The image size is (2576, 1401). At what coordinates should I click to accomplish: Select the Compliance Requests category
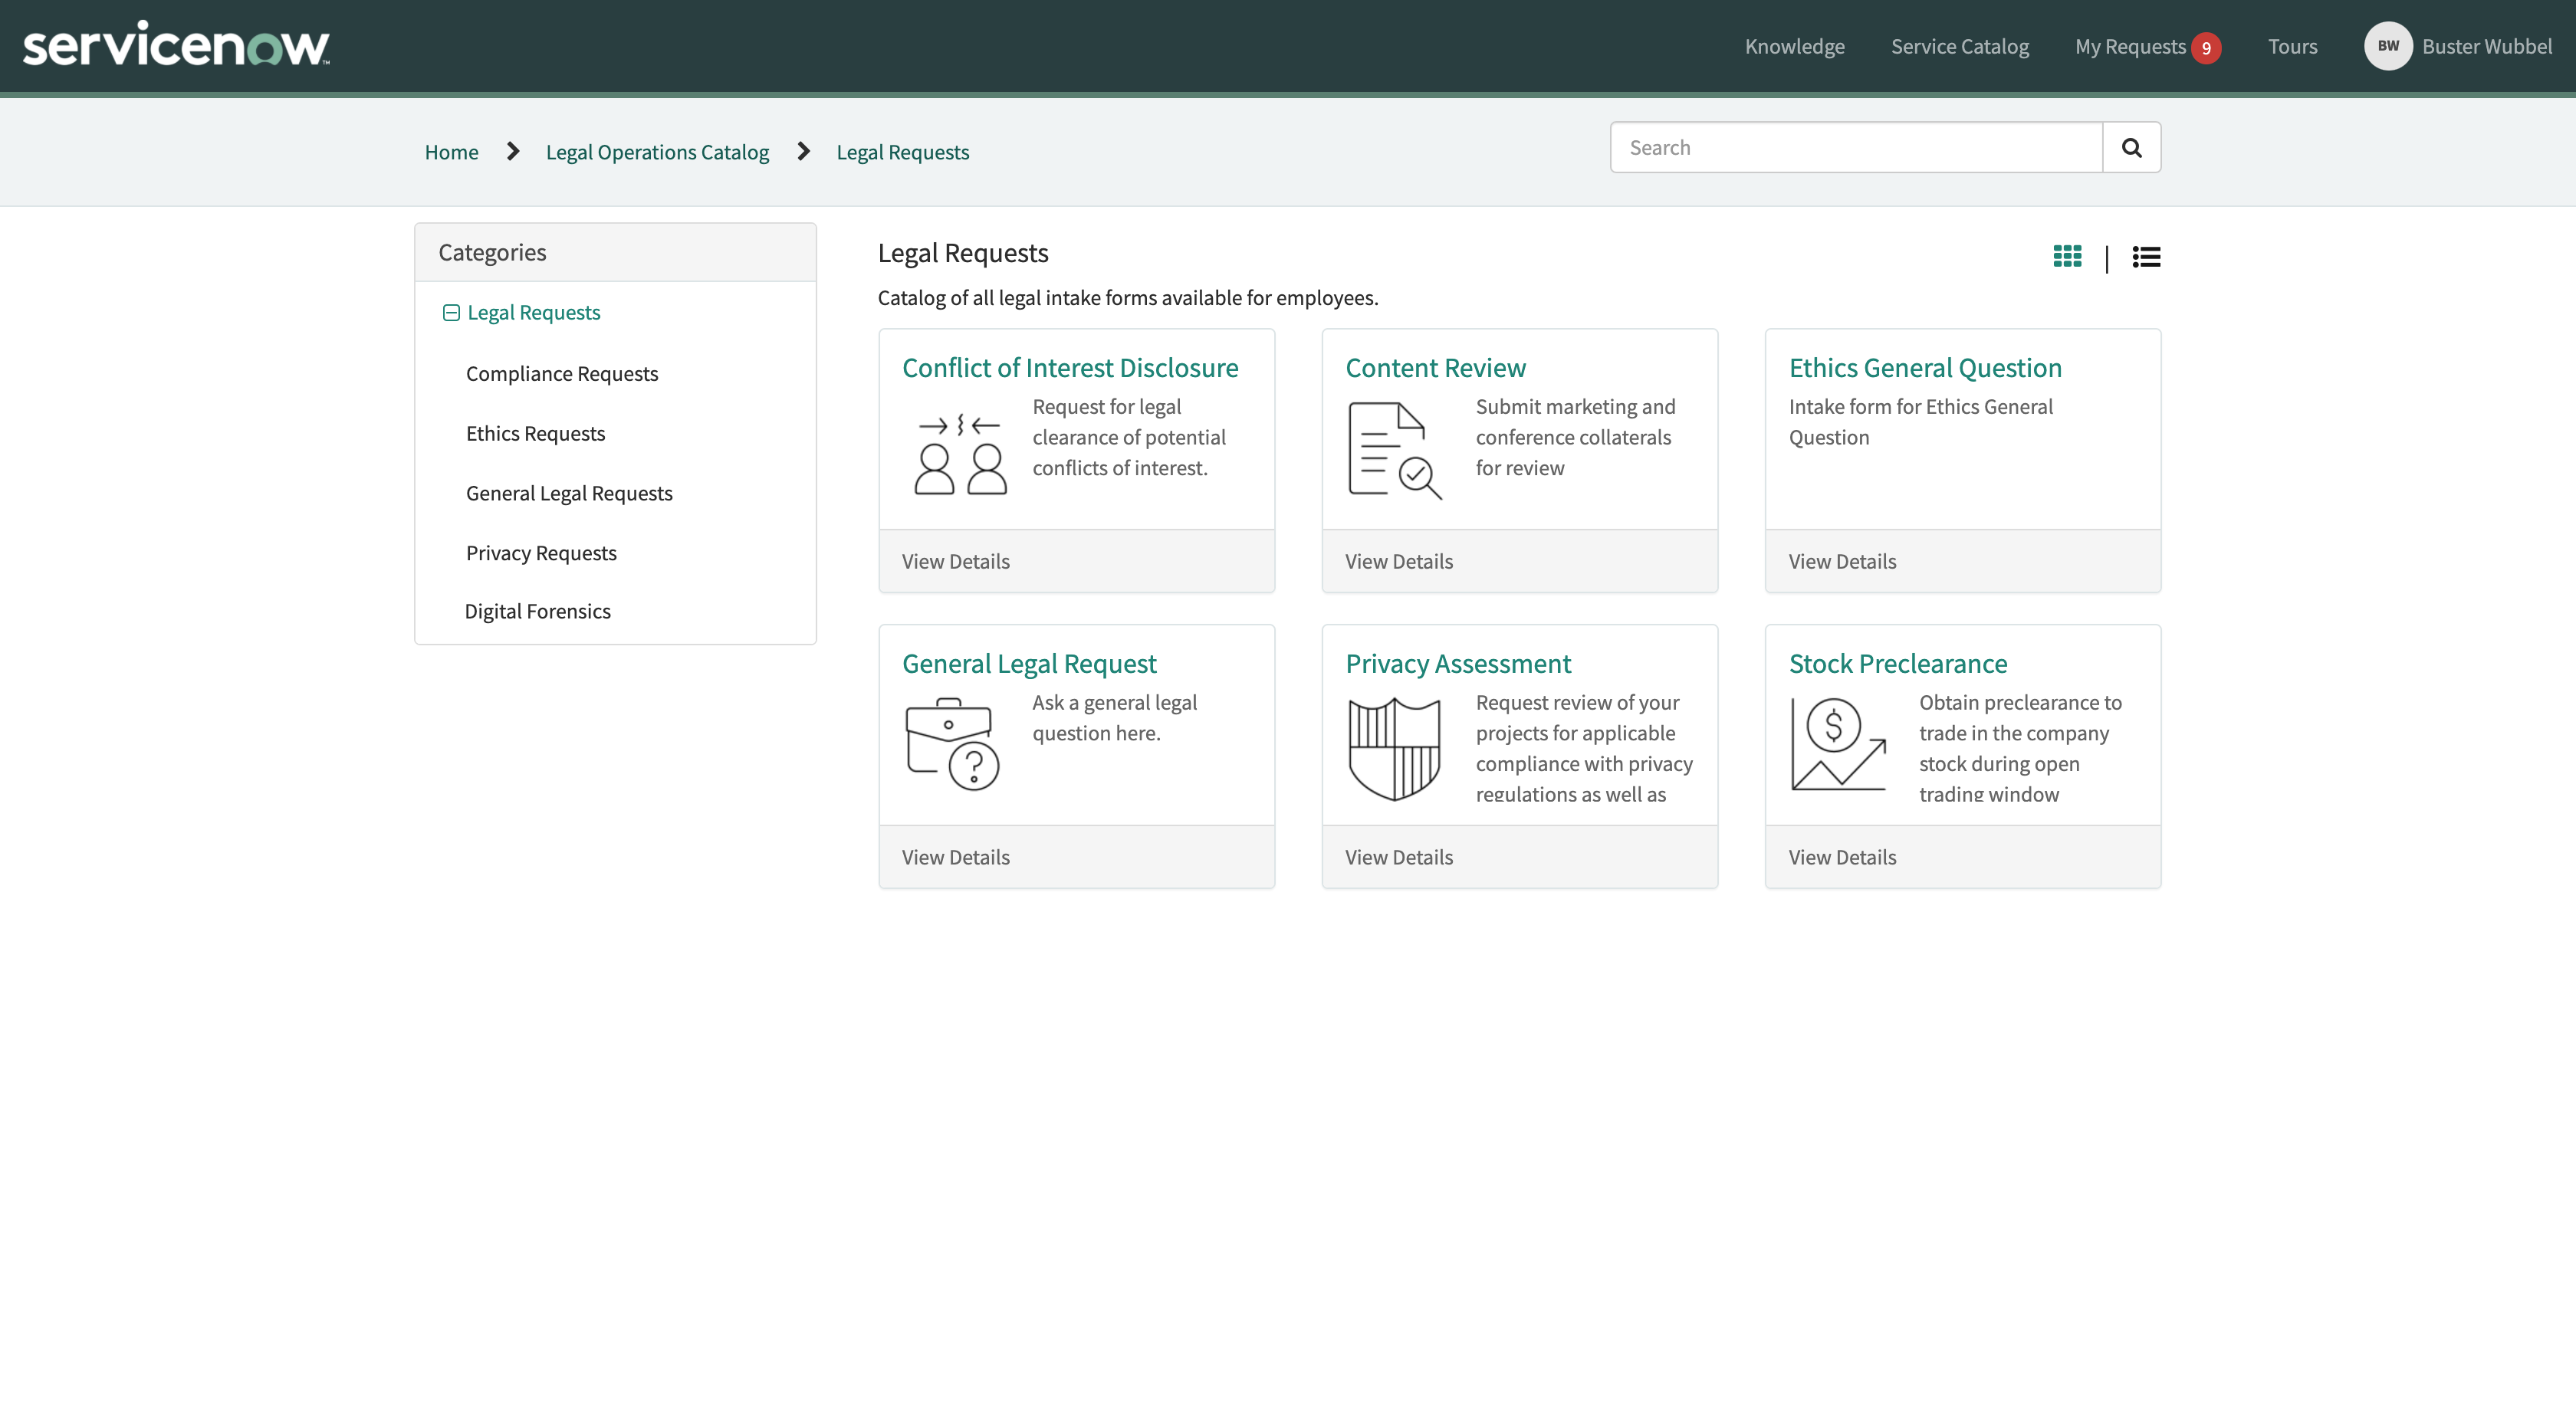[x=561, y=373]
